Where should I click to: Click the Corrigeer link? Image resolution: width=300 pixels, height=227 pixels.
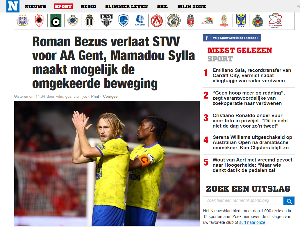pos(111,96)
